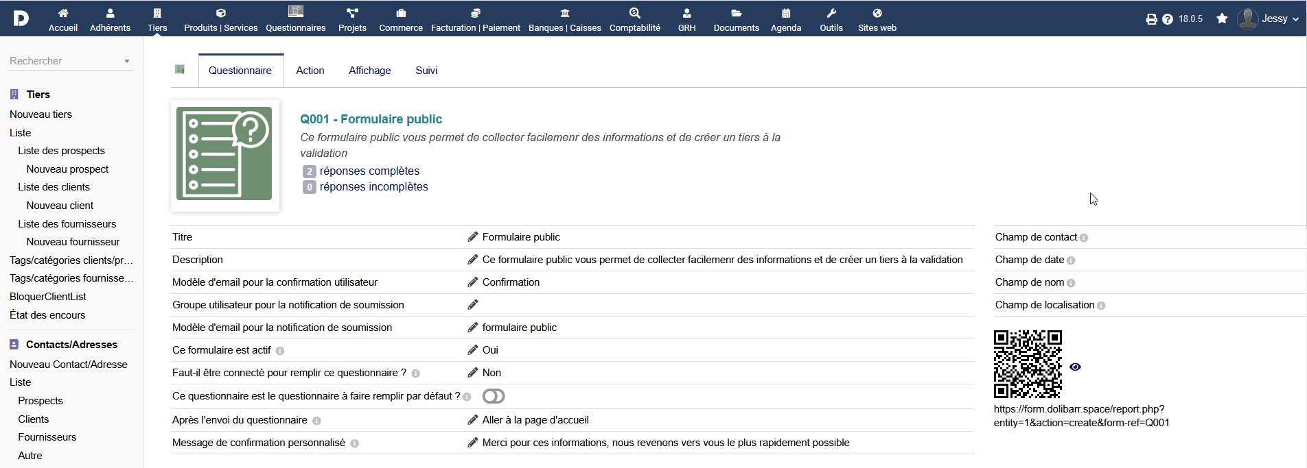Edit the Titre field pencil icon
Screen dimensions: 1307x468
pos(473,237)
